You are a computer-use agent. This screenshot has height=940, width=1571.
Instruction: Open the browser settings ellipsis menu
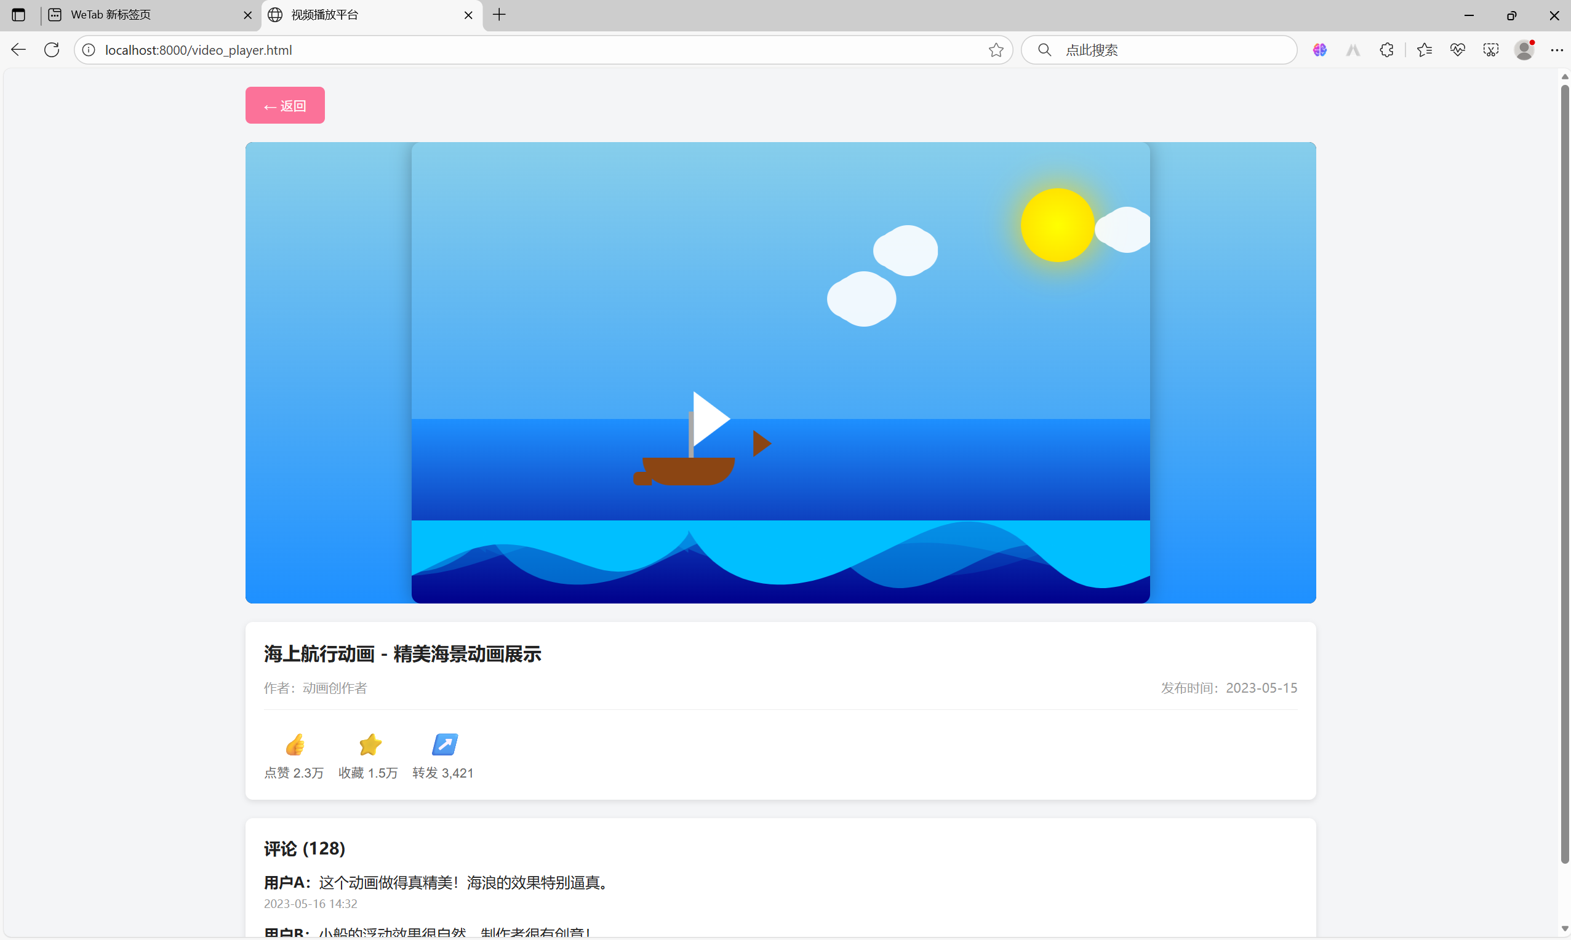[1557, 49]
